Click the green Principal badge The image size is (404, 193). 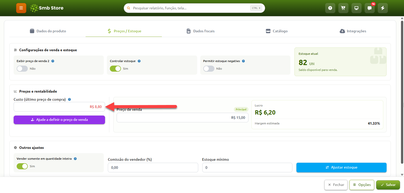241,109
